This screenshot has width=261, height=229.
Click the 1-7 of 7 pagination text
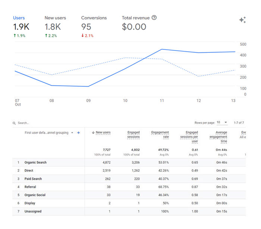coord(239,123)
